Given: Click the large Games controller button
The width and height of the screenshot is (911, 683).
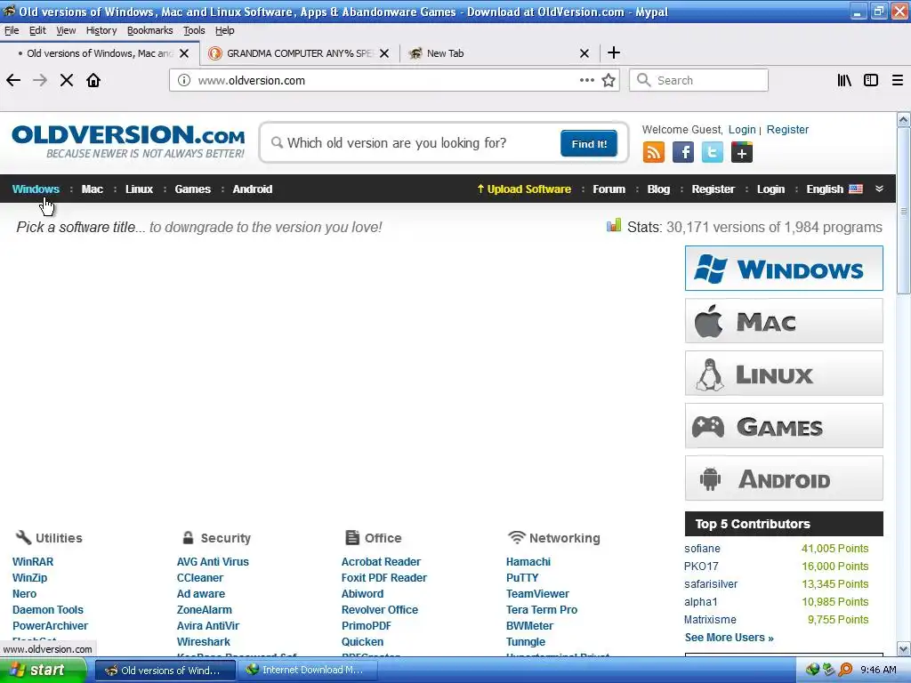Looking at the screenshot, I should [x=784, y=426].
